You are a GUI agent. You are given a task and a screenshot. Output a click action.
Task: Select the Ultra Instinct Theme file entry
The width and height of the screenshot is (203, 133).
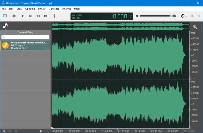point(25,45)
